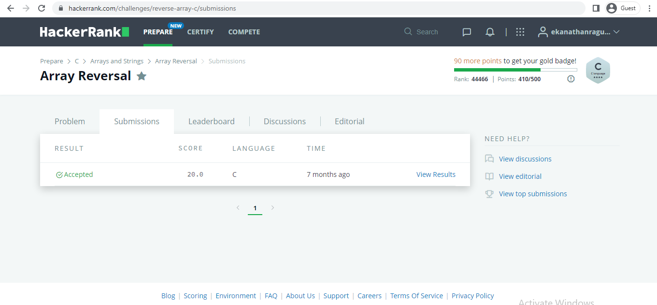Reload the page
657x305 pixels.
[42, 8]
